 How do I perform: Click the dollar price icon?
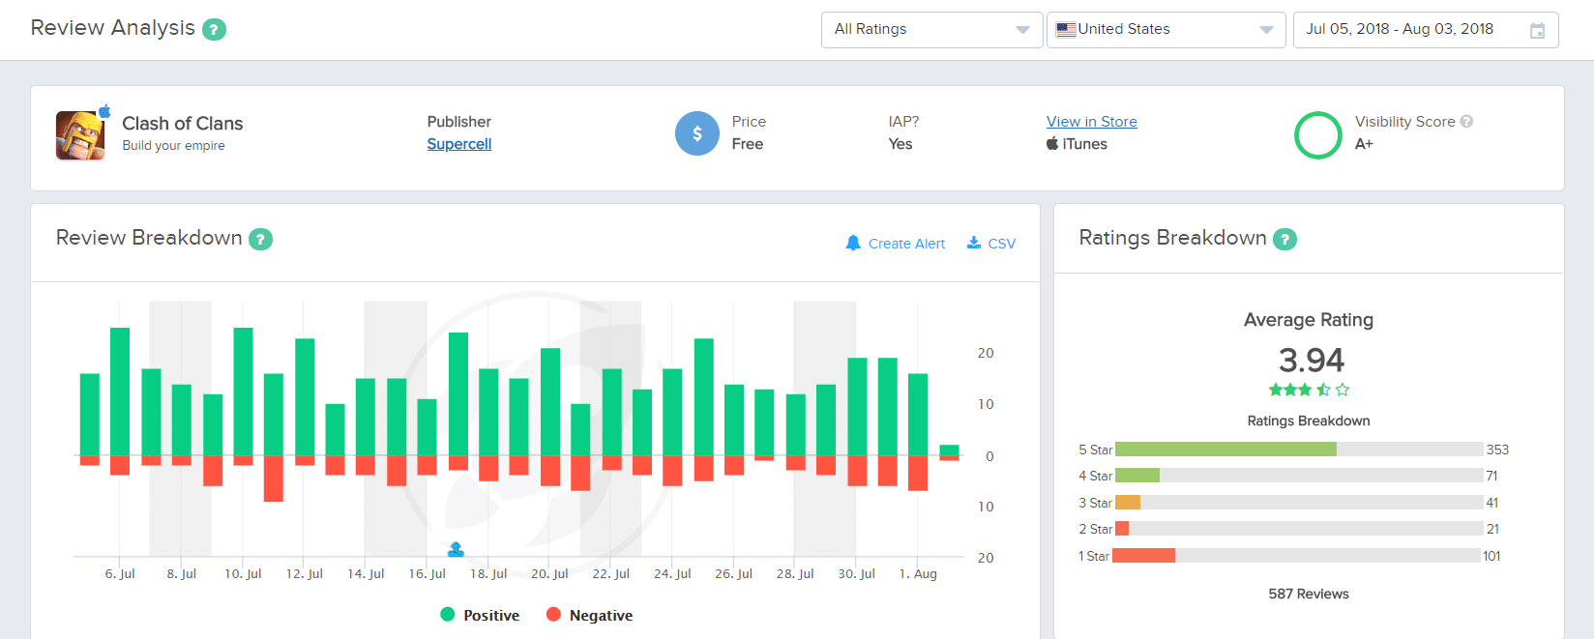click(697, 133)
